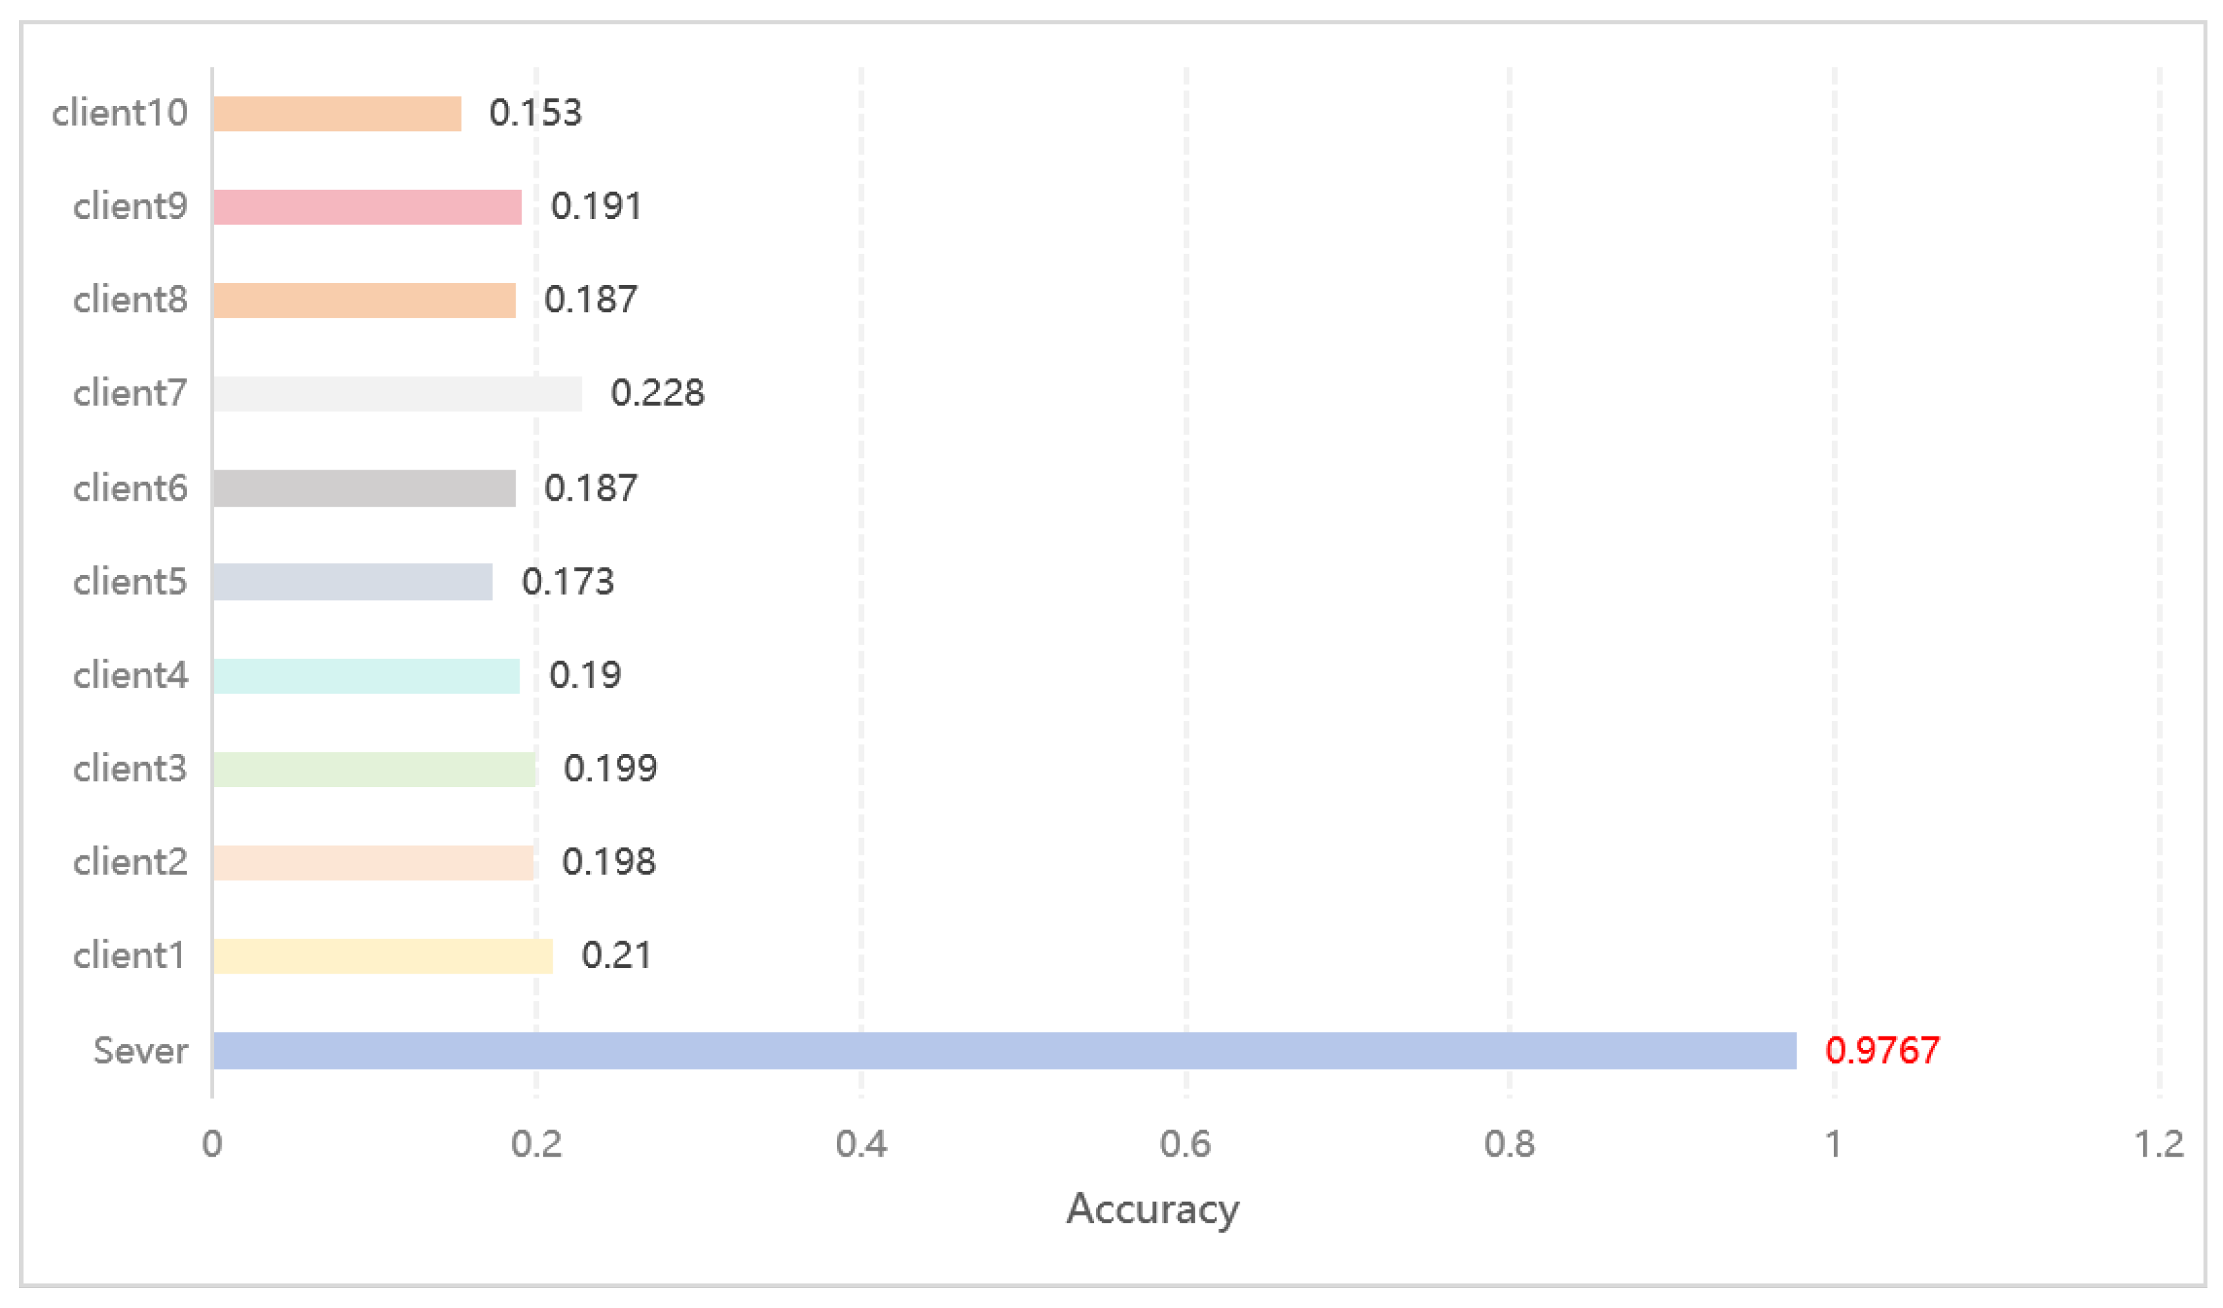Screen dimensions: 2223x1308
Task: Select the 0.21 data label
Action: 617,956
